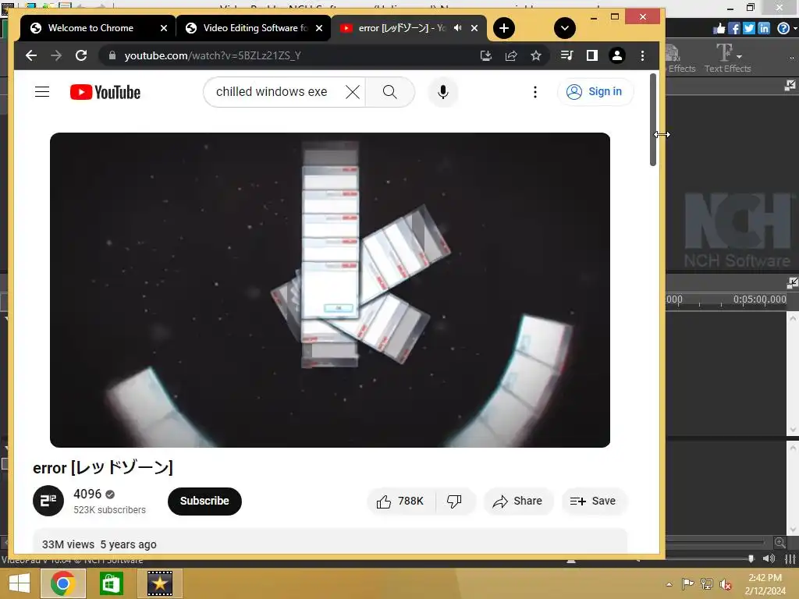Screen dimensions: 799x599
Task: Go forward in Chrome
Action: pyautogui.click(x=56, y=55)
